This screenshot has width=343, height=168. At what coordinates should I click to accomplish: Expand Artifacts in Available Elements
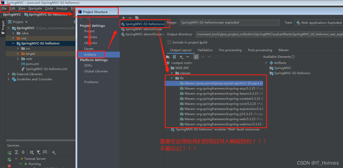[x=266, y=63]
